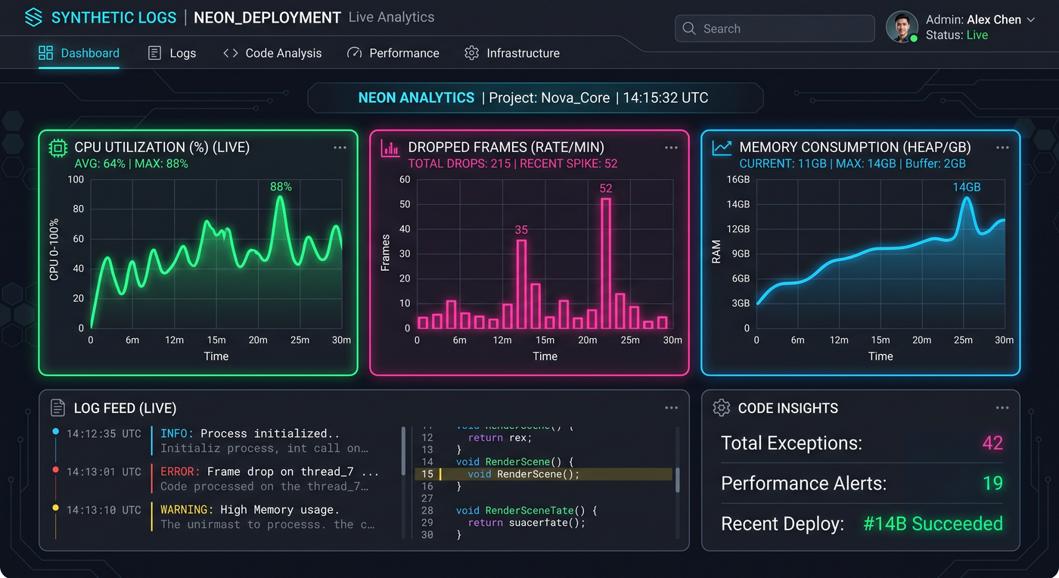Image resolution: width=1059 pixels, height=578 pixels.
Task: Click the TOTAL DROPS 215 summary line
Action: (x=513, y=163)
